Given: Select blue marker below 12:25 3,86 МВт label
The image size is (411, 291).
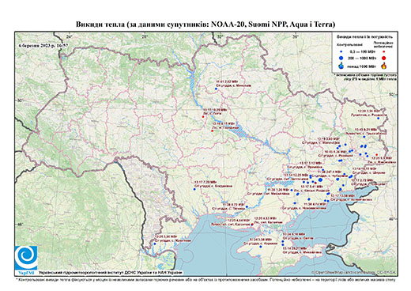Looking at the screenshot, I should click(x=155, y=244).
